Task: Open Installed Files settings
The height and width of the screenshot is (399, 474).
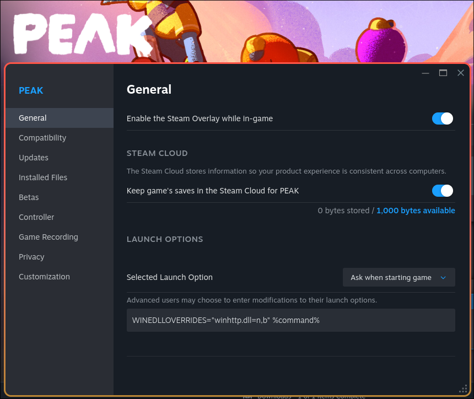Action: [43, 177]
